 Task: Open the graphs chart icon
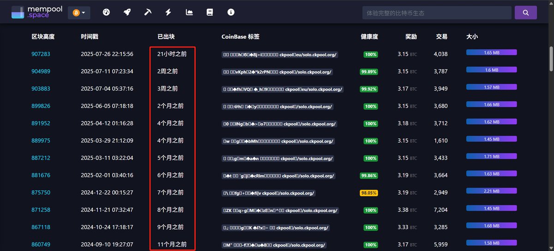pyautogui.click(x=189, y=12)
